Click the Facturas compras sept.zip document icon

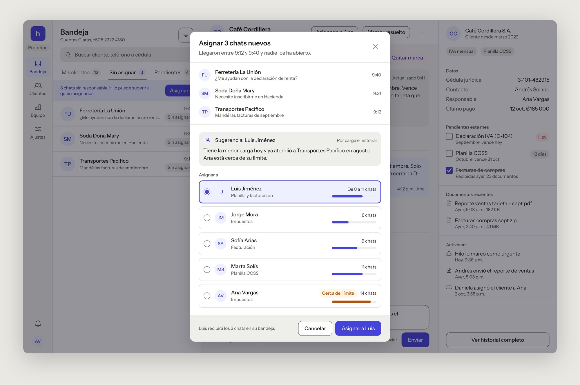tap(449, 220)
